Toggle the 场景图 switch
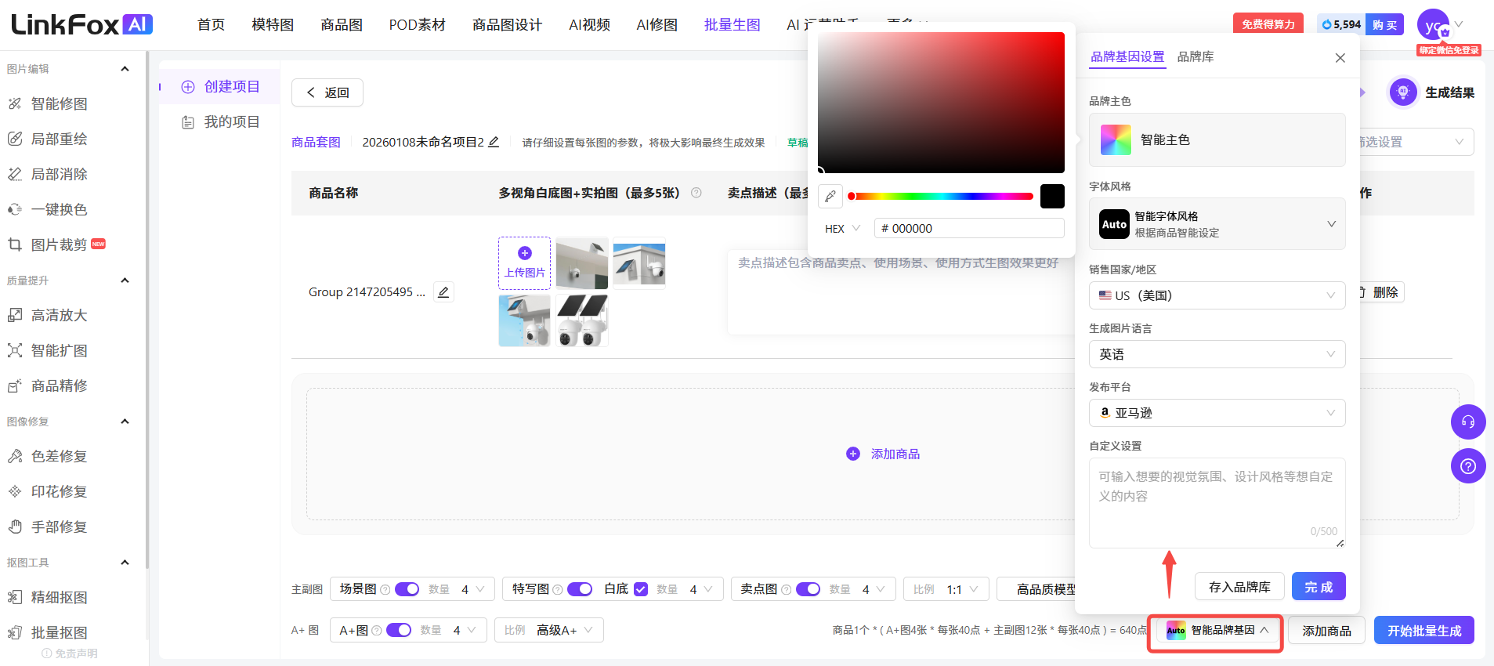This screenshot has height=666, width=1494. pos(407,589)
